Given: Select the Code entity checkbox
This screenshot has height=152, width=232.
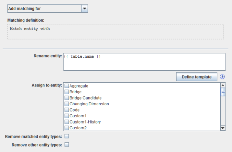Looking at the screenshot, I should 67,110.
